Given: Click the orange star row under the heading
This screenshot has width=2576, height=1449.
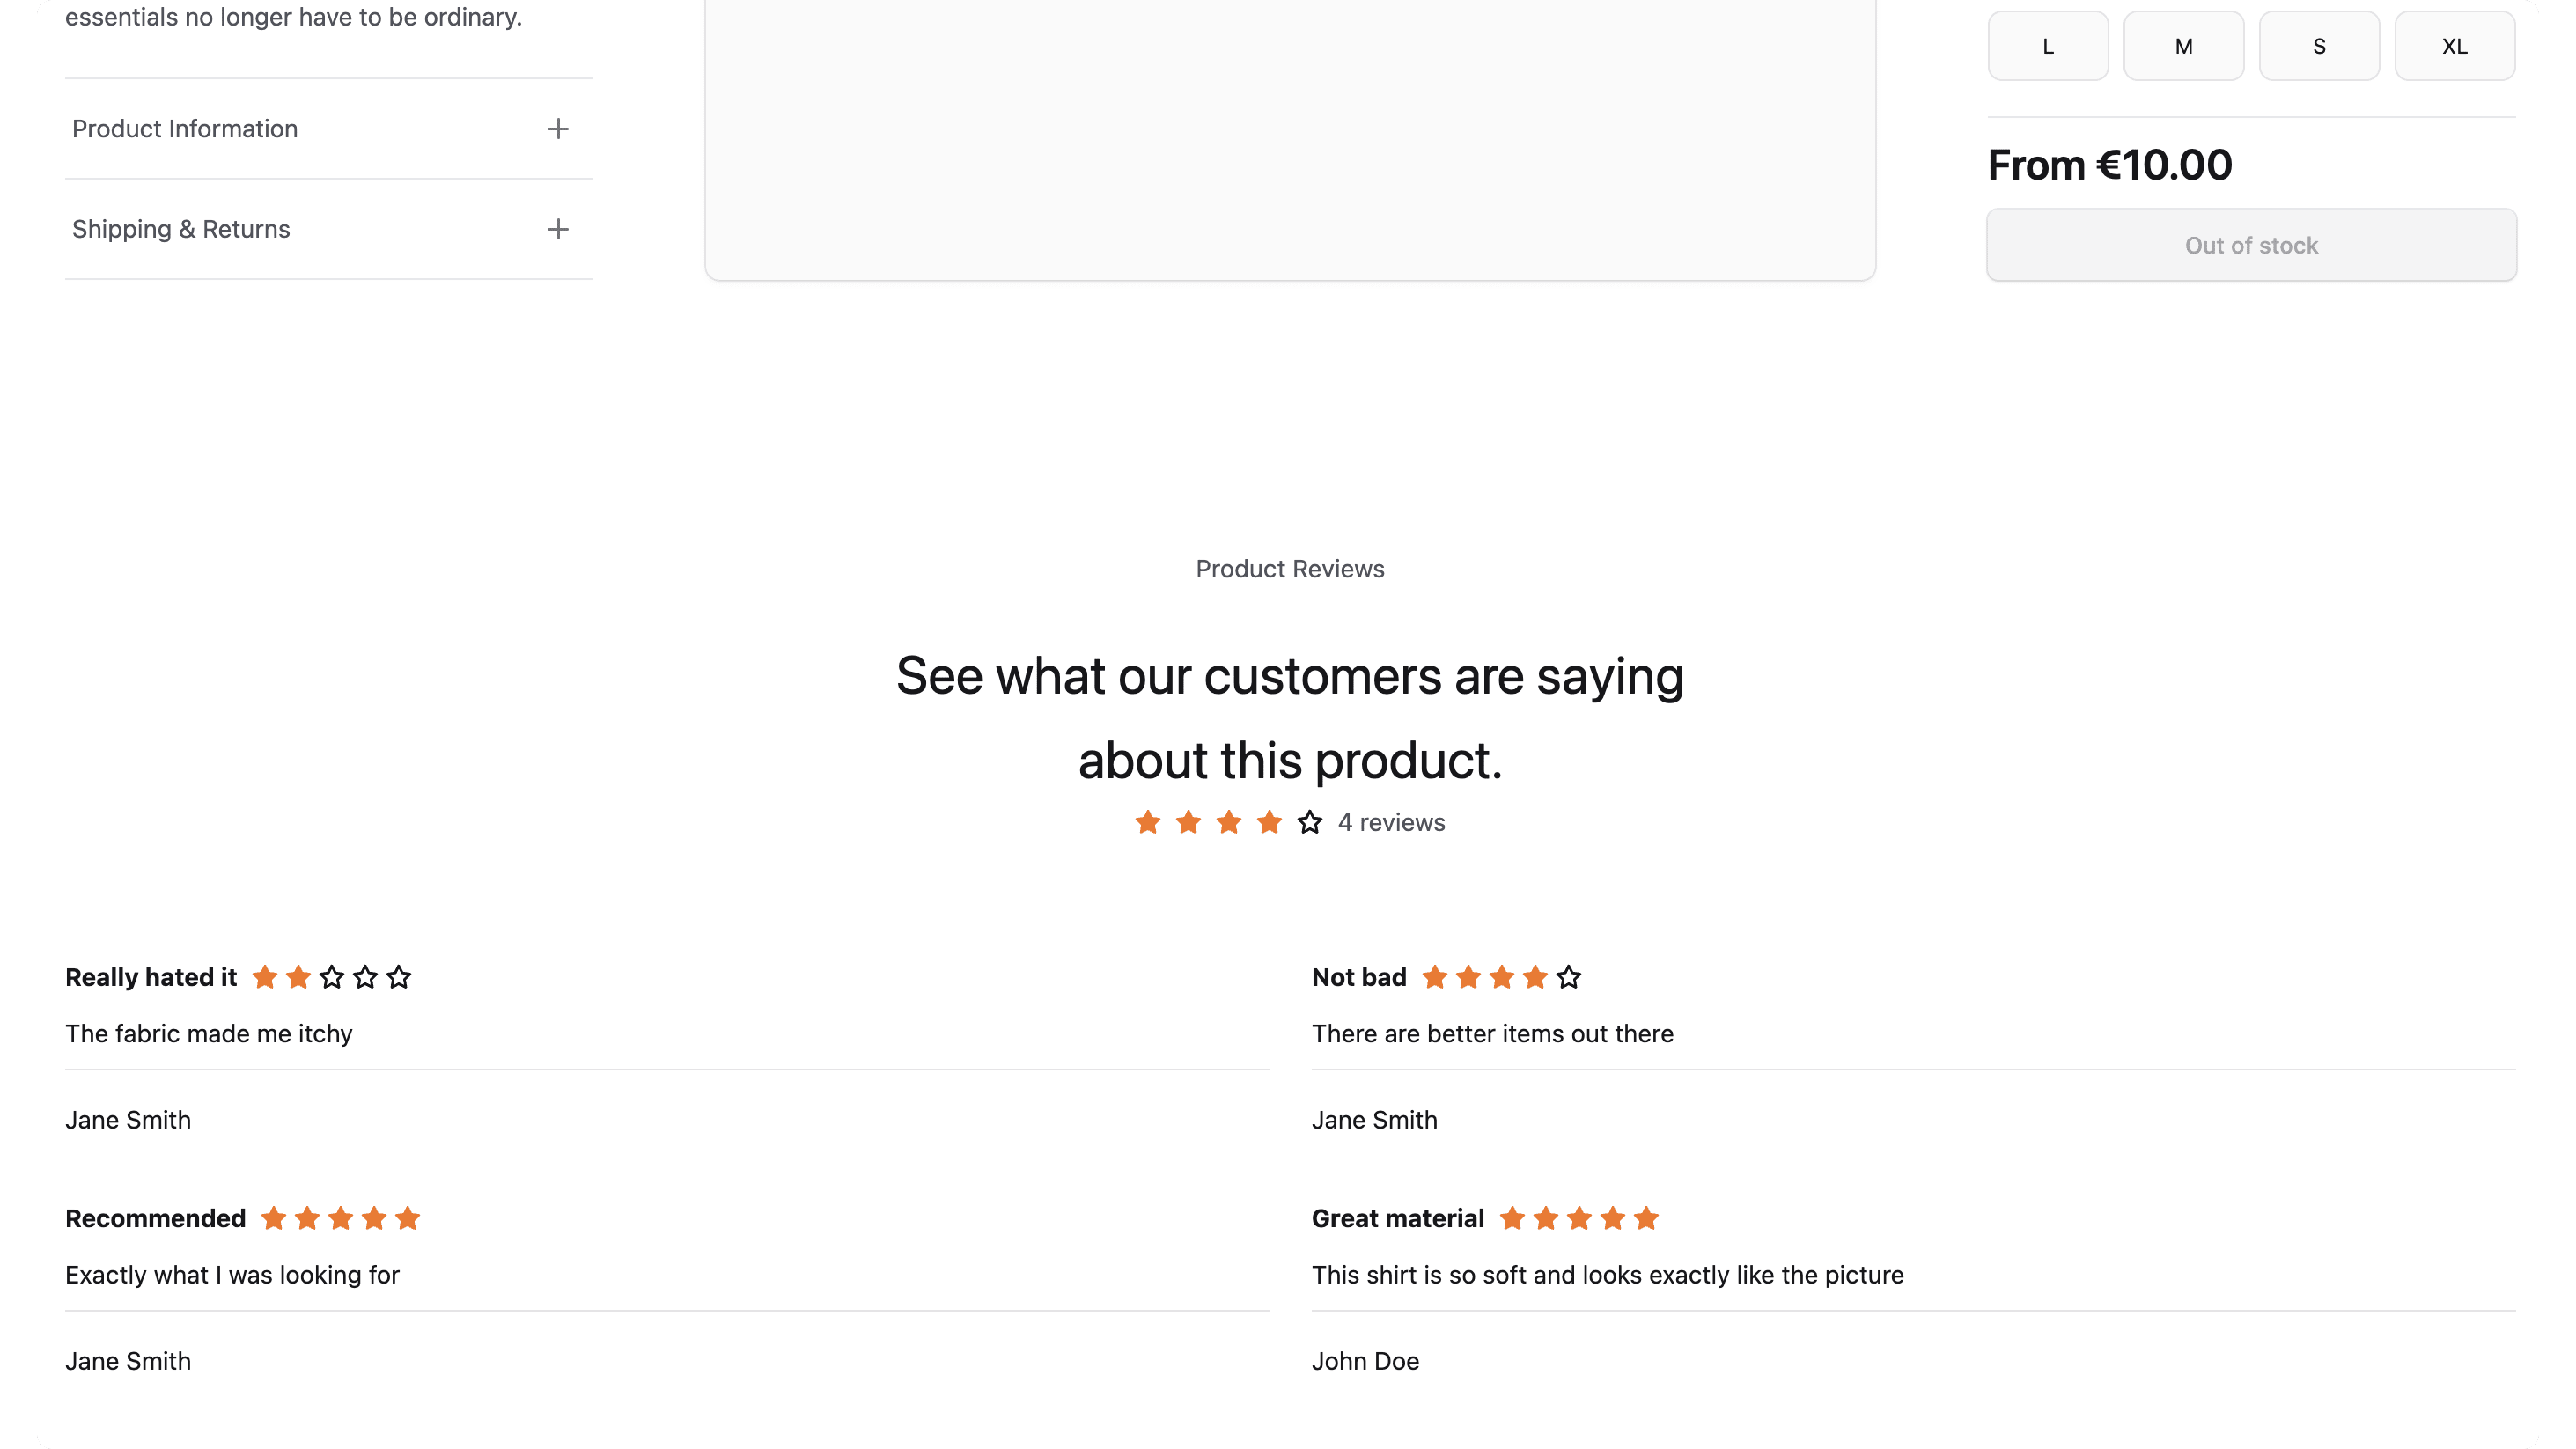Looking at the screenshot, I should click(x=1227, y=822).
